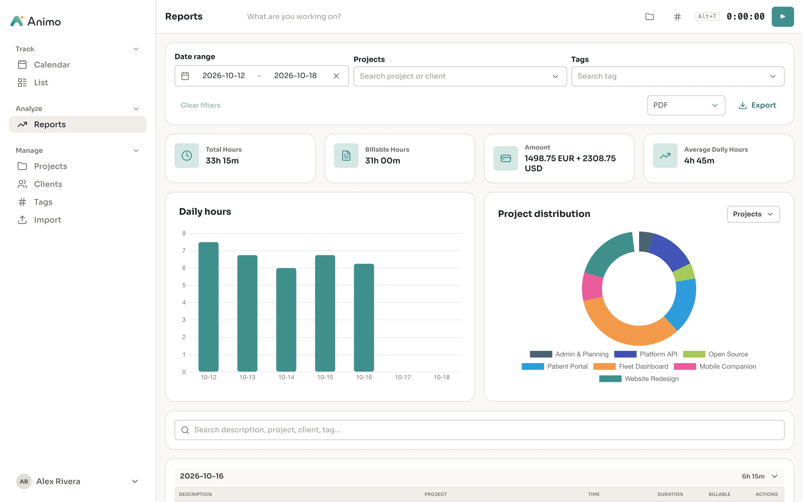Open the List view in sidebar
The width and height of the screenshot is (803, 502).
tap(78, 83)
